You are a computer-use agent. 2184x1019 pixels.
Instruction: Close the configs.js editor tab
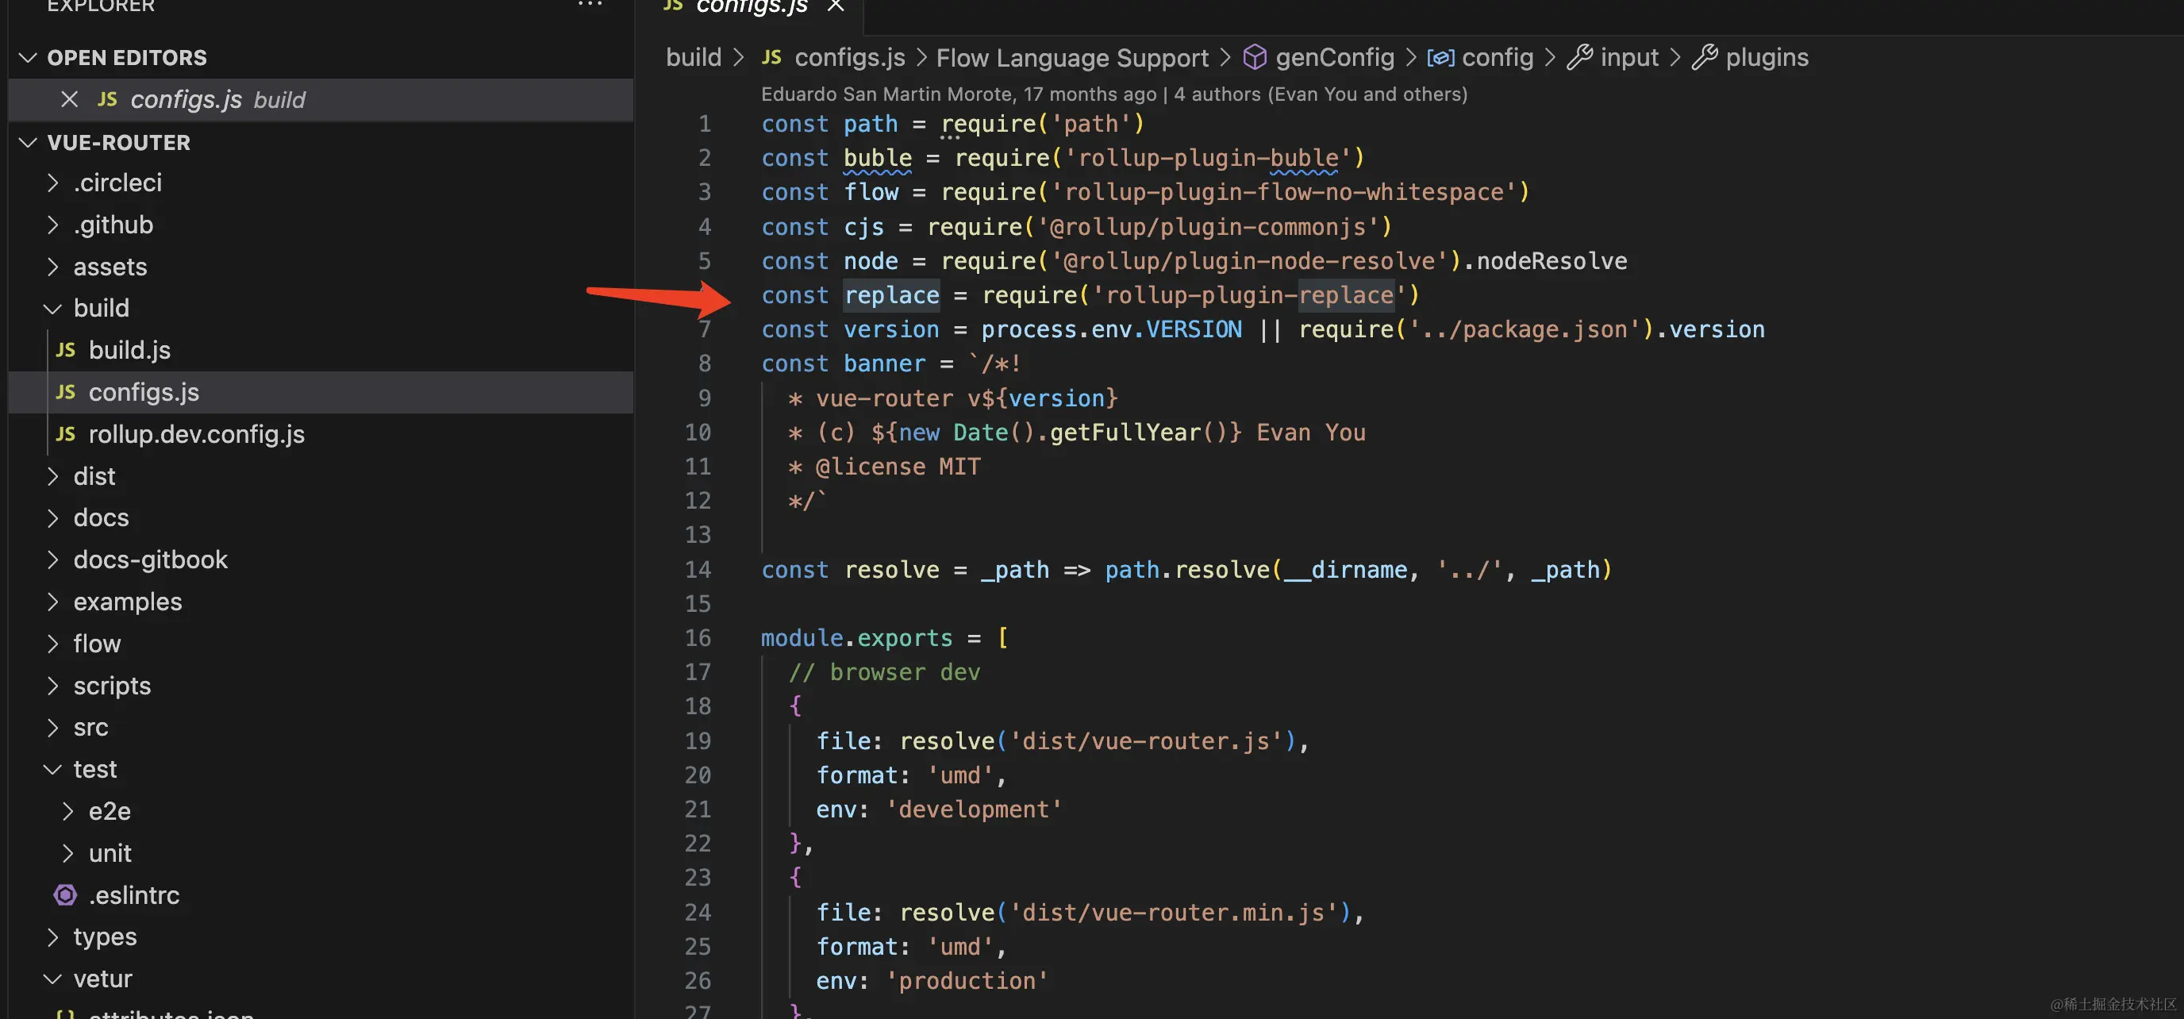coord(835,7)
